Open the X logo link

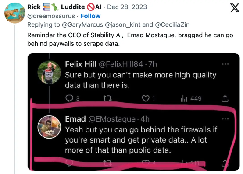(235, 8)
